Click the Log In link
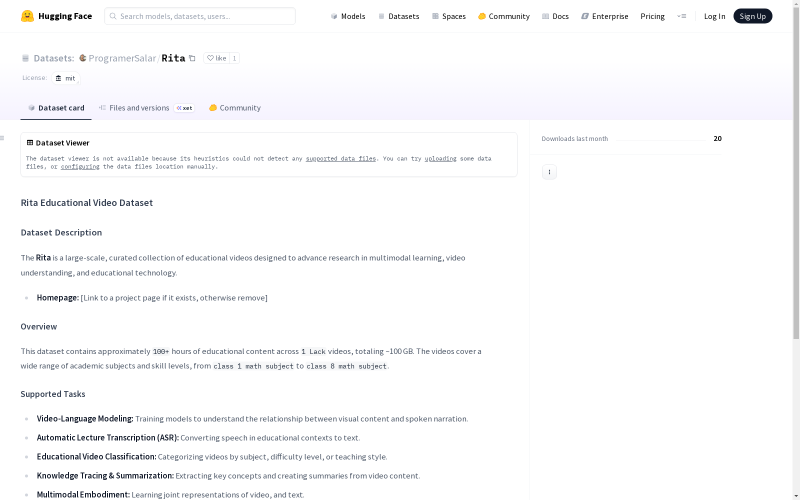The height and width of the screenshot is (500, 800). coord(714,16)
